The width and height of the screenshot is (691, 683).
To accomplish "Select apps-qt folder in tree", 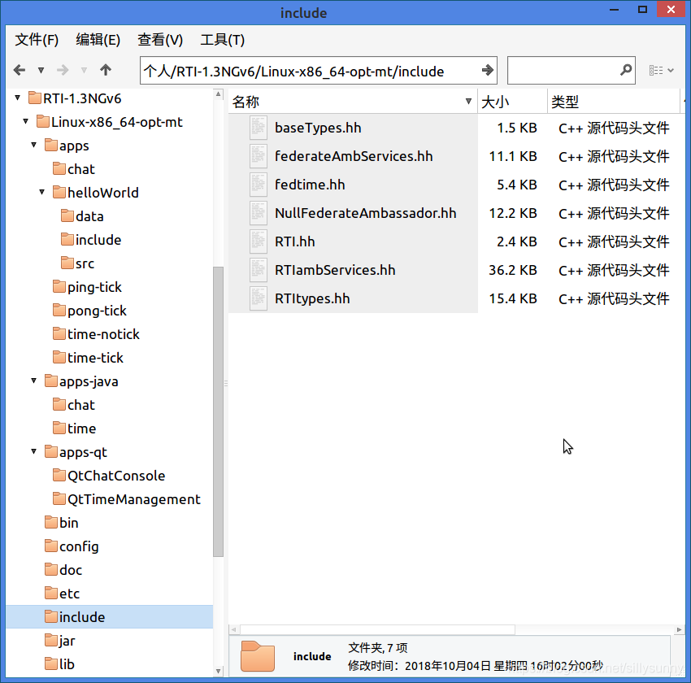I will coord(76,452).
